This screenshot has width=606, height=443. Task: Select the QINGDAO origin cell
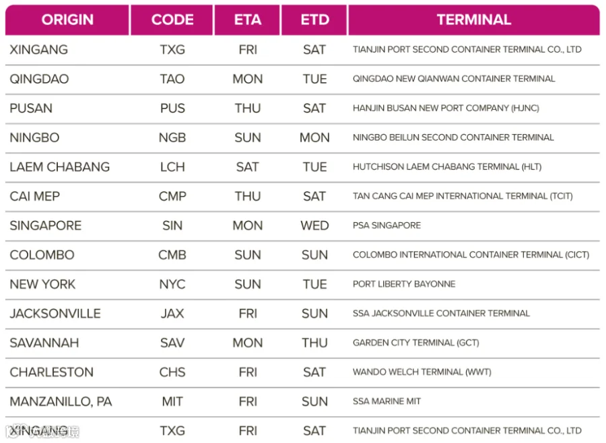coord(39,79)
